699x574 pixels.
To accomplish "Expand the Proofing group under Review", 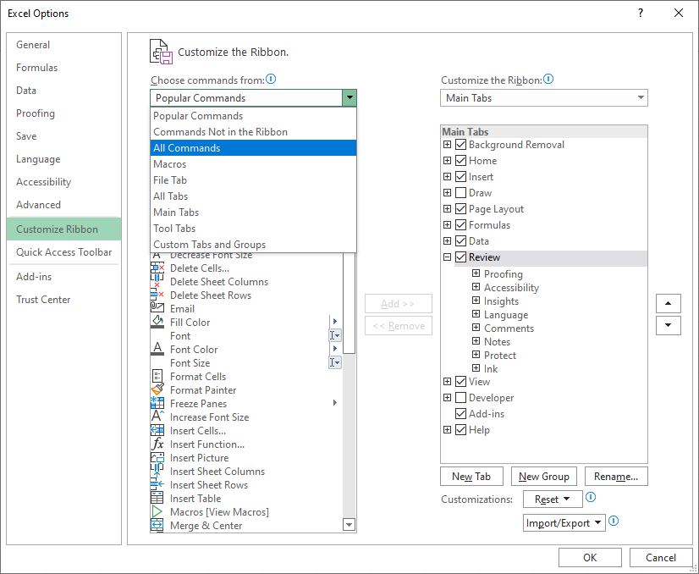I will click(x=476, y=274).
